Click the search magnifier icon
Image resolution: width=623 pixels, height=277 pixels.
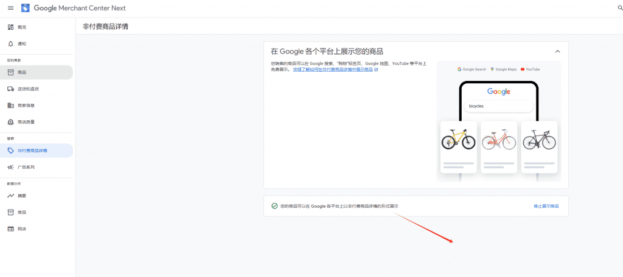(x=620, y=8)
